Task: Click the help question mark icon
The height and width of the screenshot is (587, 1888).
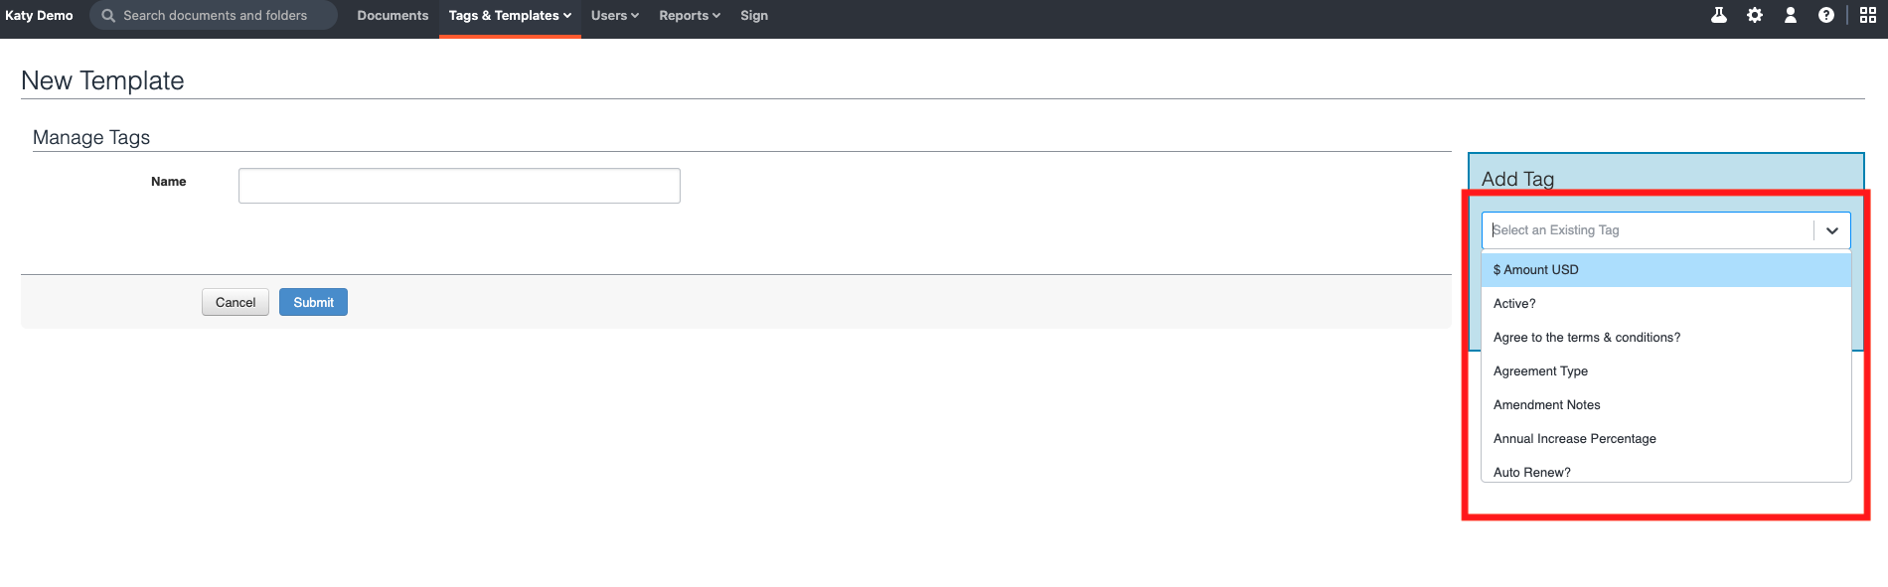Action: (1826, 15)
